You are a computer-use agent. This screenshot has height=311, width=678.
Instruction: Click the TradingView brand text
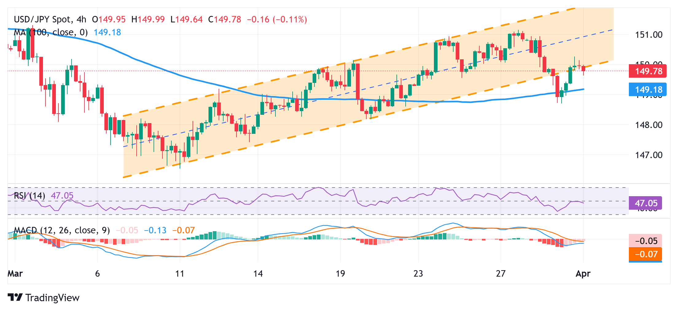tap(52, 297)
